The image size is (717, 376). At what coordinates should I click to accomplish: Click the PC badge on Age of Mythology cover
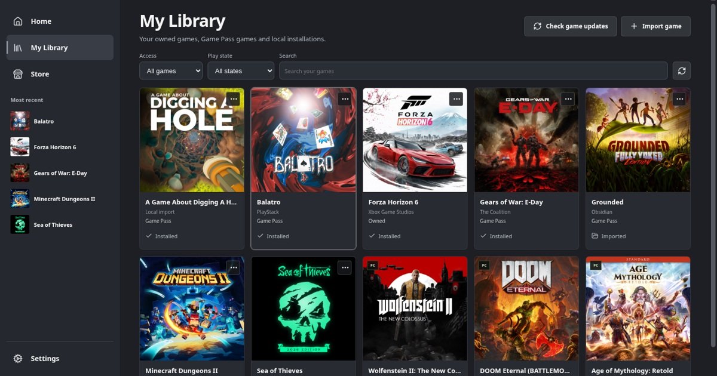[x=596, y=265]
